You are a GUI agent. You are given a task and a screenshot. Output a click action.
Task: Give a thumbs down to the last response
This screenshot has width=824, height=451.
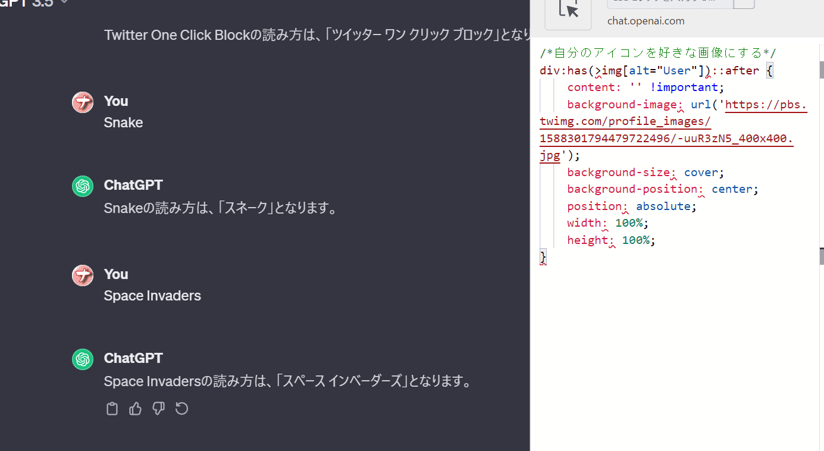pos(158,409)
